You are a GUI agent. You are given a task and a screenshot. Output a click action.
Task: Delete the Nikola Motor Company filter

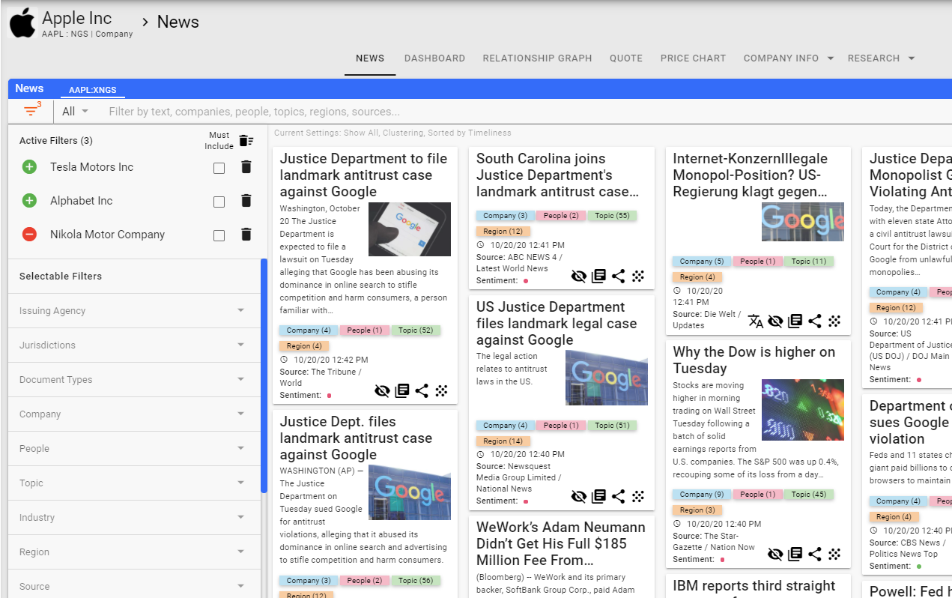click(x=246, y=235)
